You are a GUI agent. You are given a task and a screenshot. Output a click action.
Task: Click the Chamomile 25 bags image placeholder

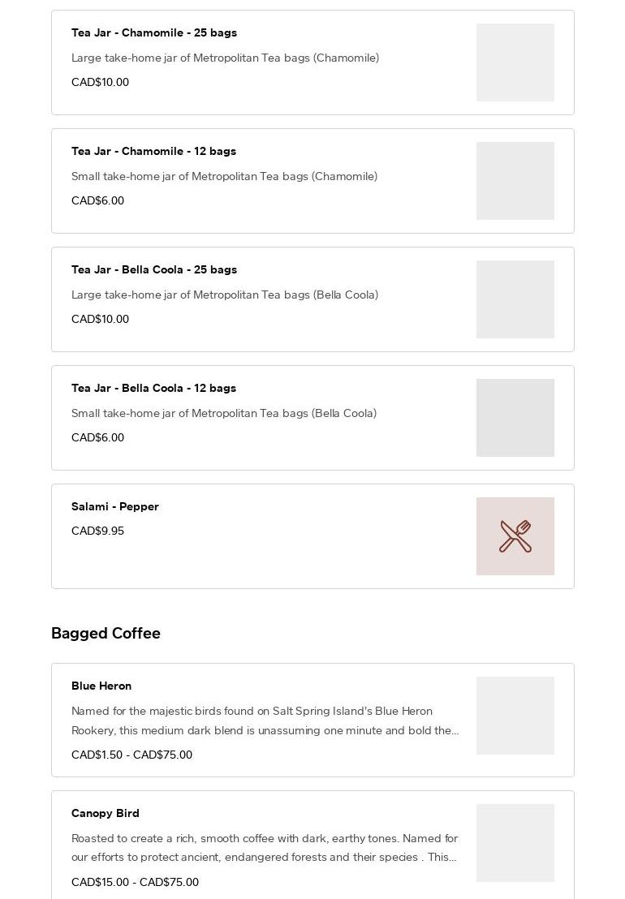pos(515,62)
